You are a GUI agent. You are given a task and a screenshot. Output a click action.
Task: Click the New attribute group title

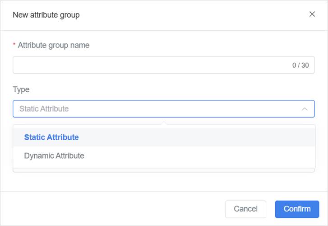(46, 15)
